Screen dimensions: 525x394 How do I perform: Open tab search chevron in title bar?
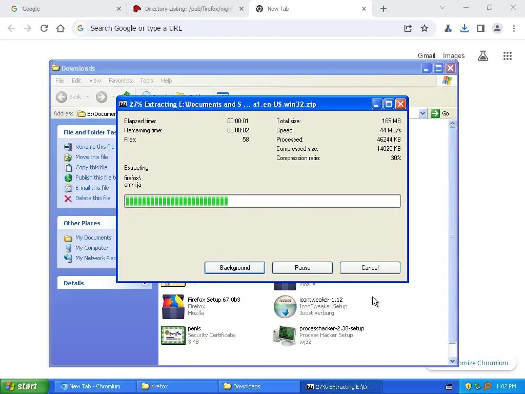(x=442, y=7)
